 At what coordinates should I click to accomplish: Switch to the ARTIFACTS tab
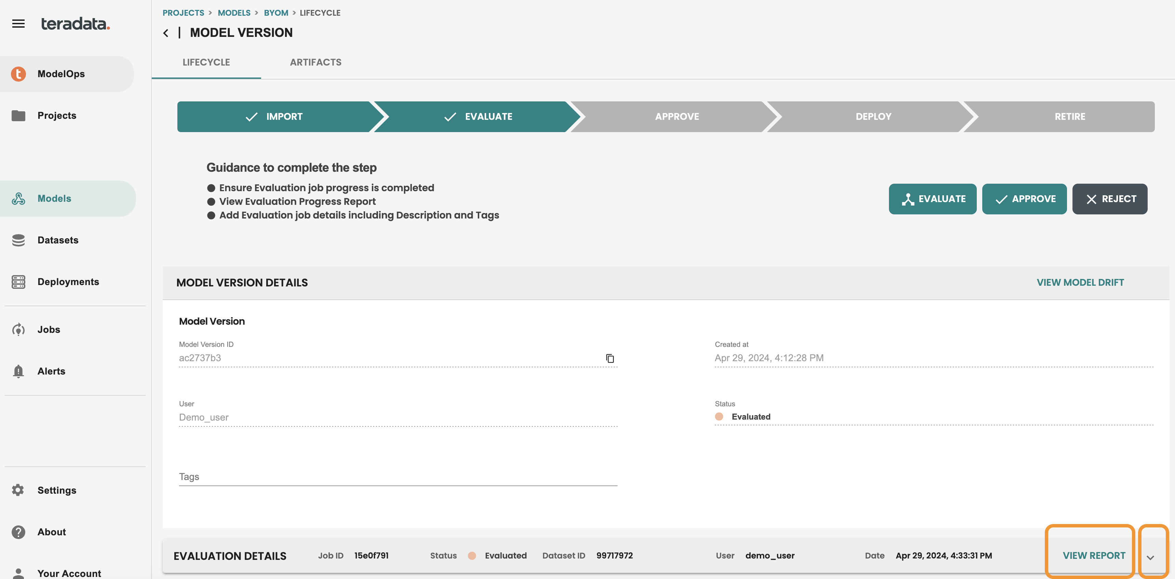315,62
